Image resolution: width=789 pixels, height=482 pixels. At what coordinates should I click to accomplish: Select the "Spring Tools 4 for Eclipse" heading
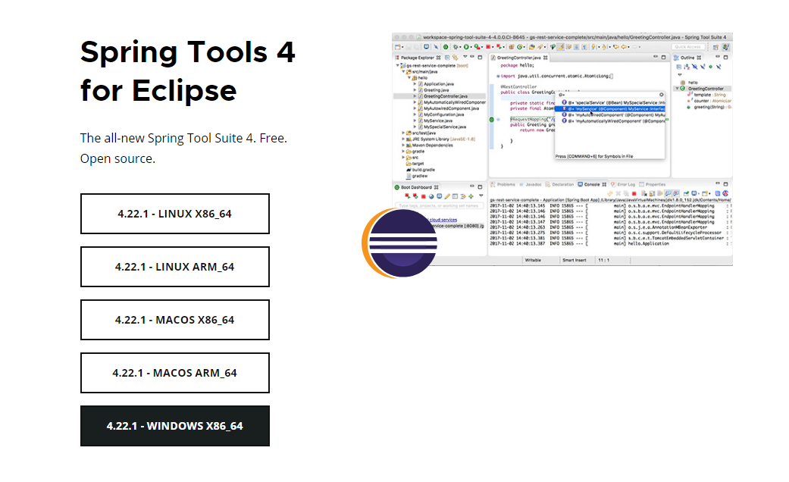(188, 71)
